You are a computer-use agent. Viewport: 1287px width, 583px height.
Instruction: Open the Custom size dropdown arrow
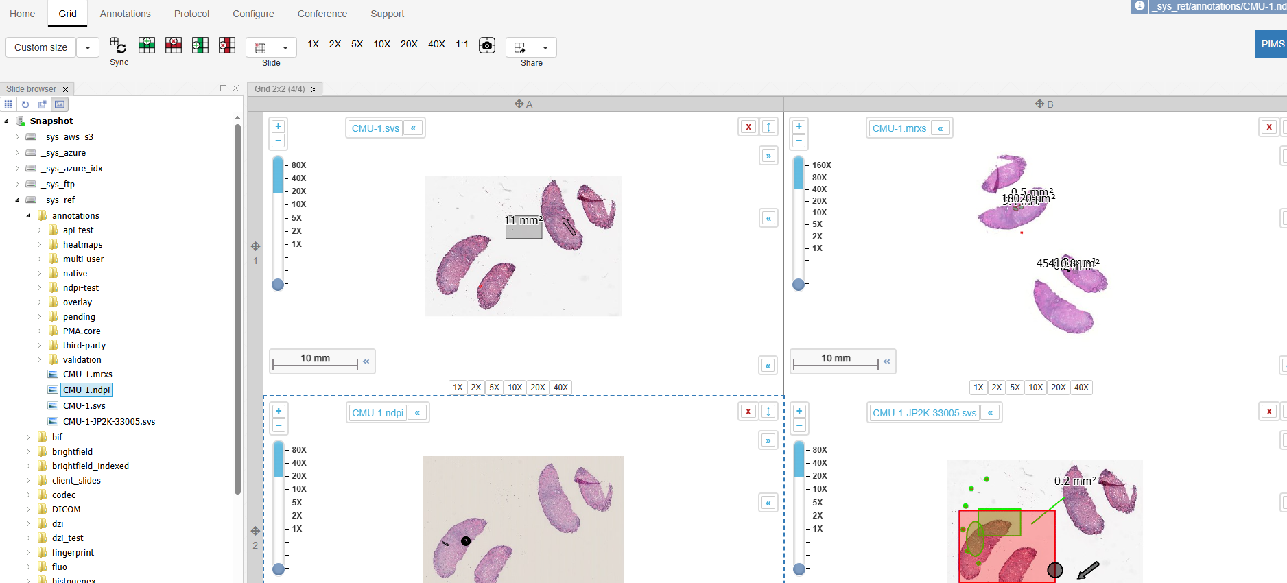pyautogui.click(x=88, y=47)
